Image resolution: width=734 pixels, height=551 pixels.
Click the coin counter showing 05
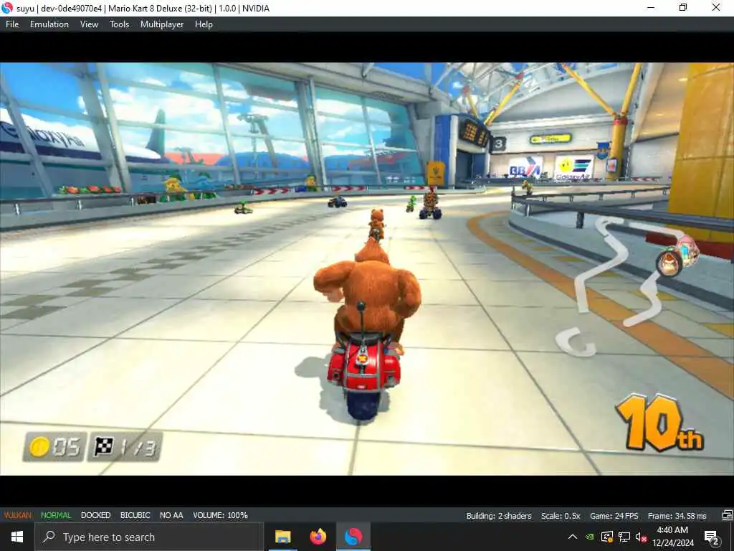click(54, 447)
